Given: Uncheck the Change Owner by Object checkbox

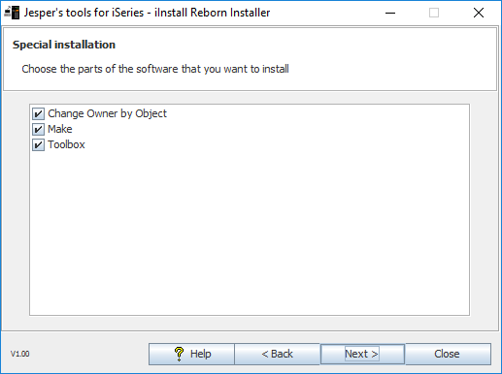Looking at the screenshot, I should (x=38, y=113).
